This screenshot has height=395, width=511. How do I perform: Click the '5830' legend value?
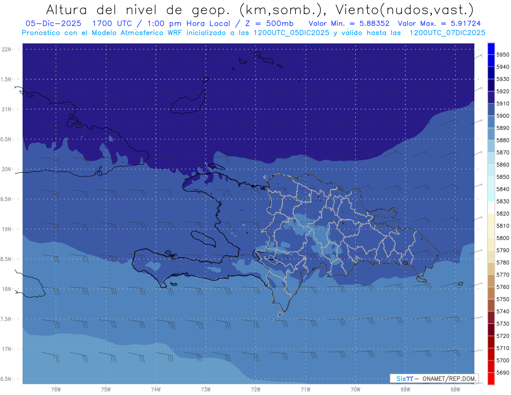pyautogui.click(x=503, y=201)
